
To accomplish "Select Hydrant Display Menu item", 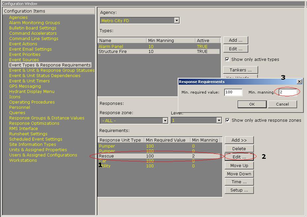I will [32, 92].
